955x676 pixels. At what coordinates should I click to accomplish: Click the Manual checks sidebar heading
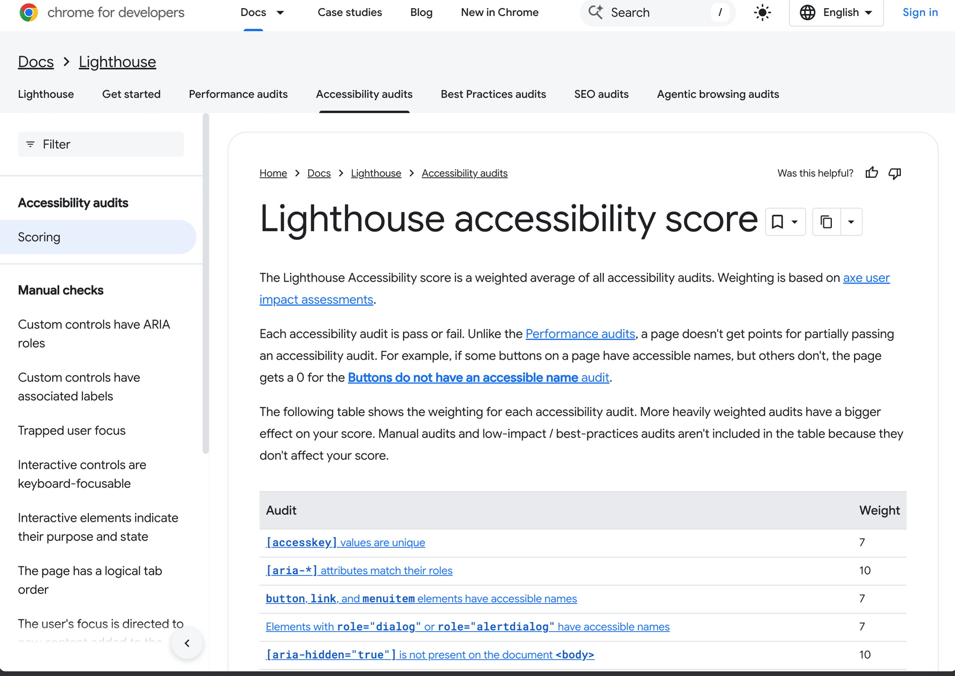[x=60, y=290]
